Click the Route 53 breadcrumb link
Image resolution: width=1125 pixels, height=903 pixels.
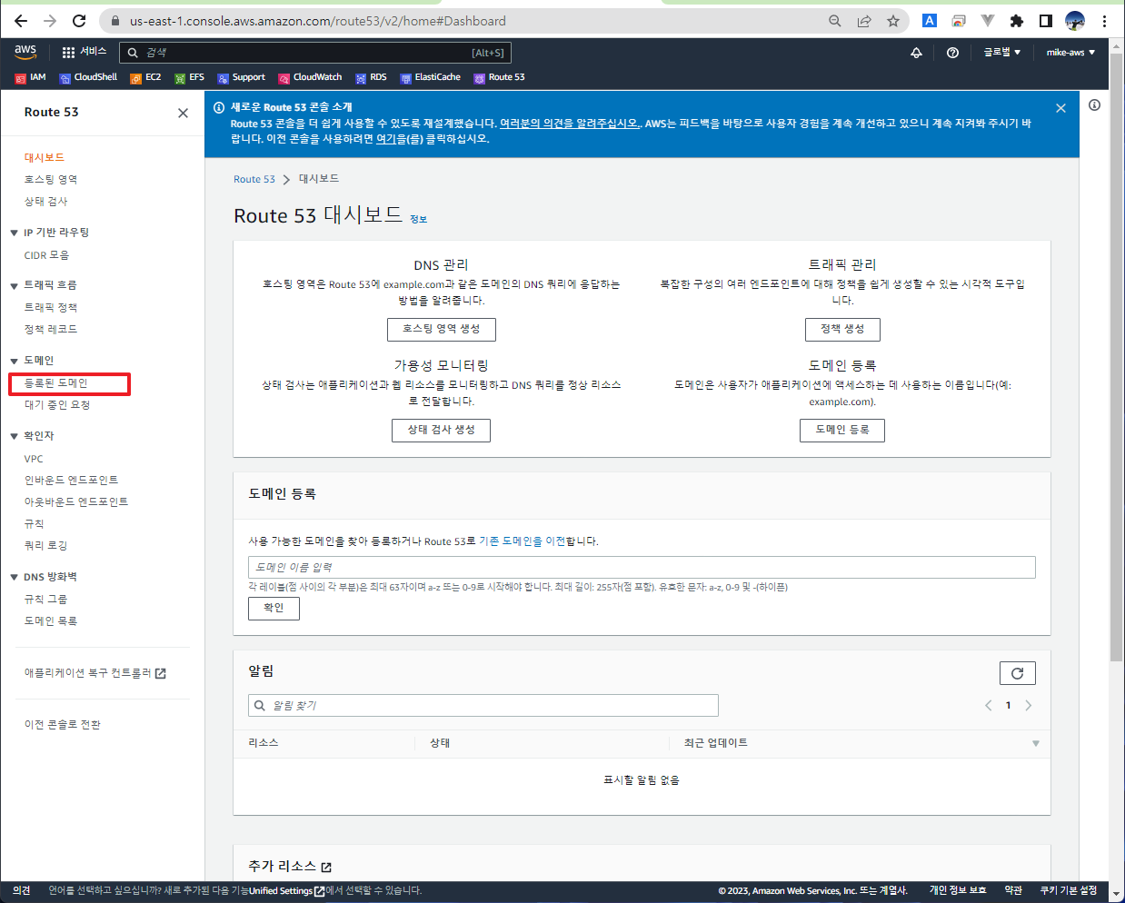pos(254,180)
